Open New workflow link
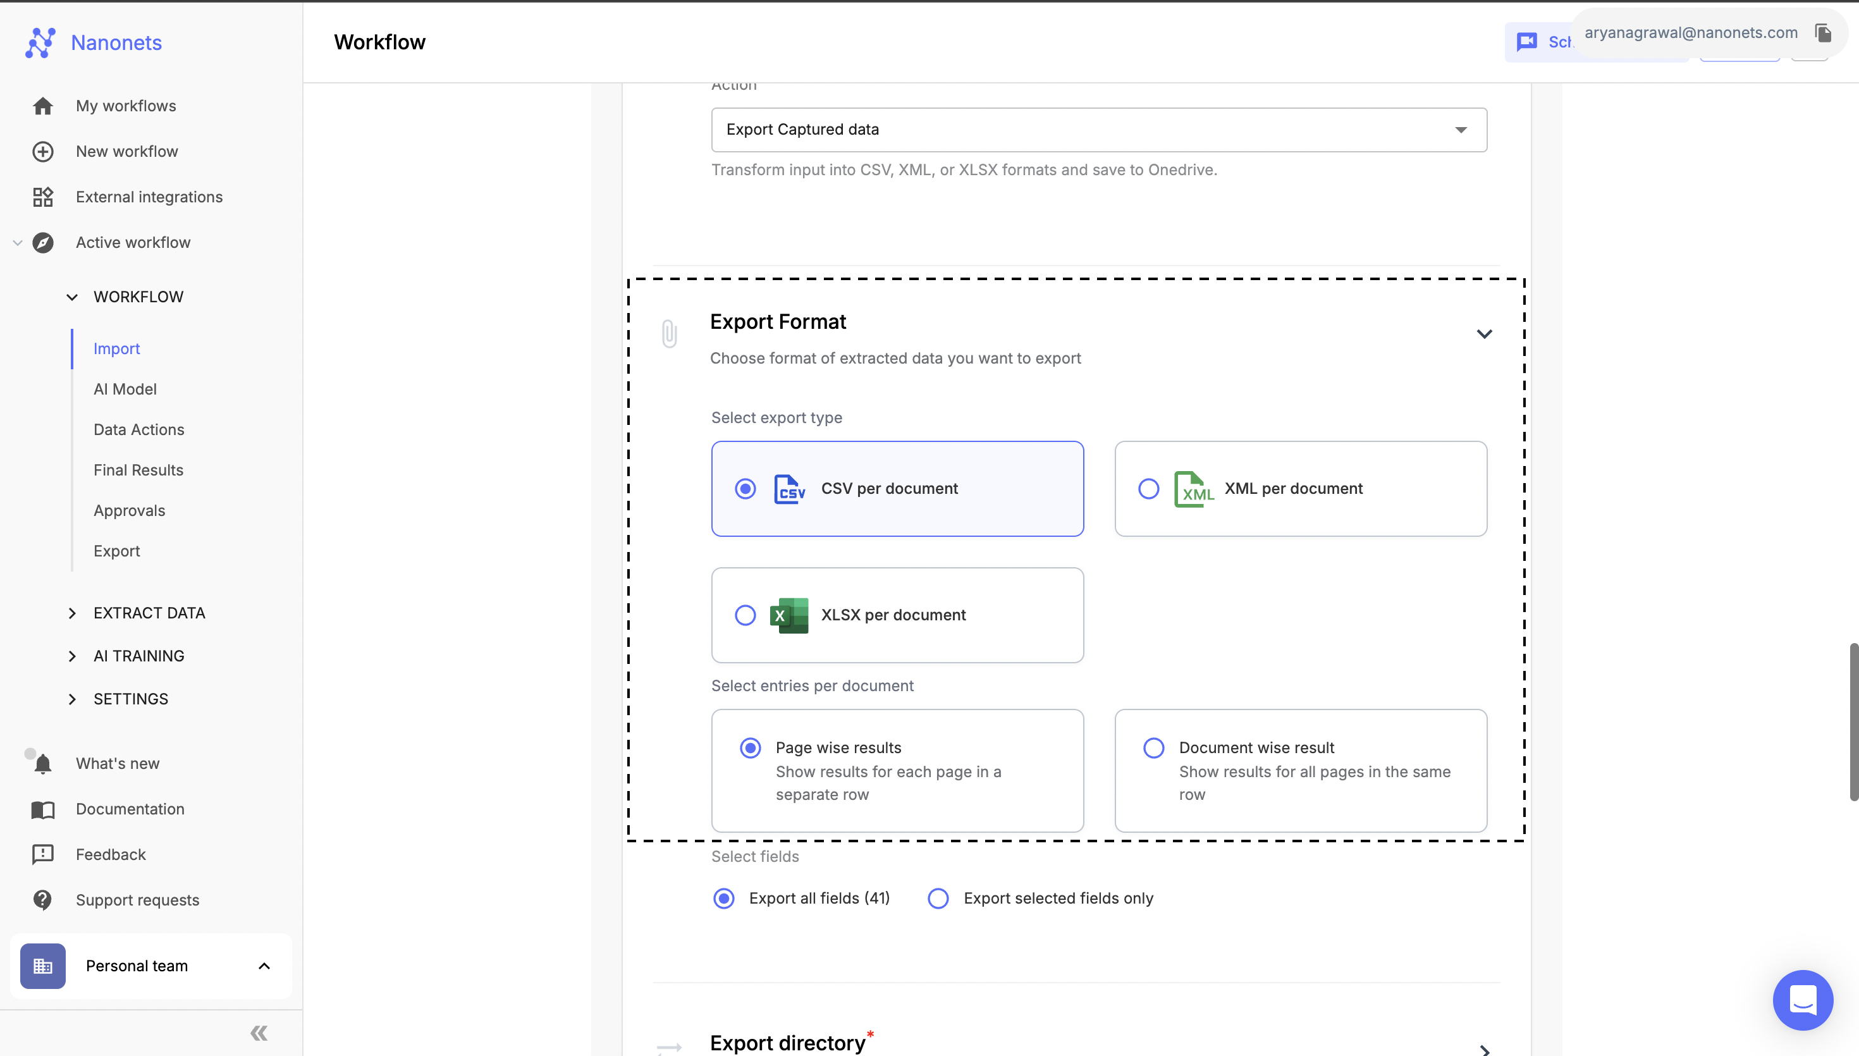Screen dimensions: 1859x1056 click(x=127, y=152)
